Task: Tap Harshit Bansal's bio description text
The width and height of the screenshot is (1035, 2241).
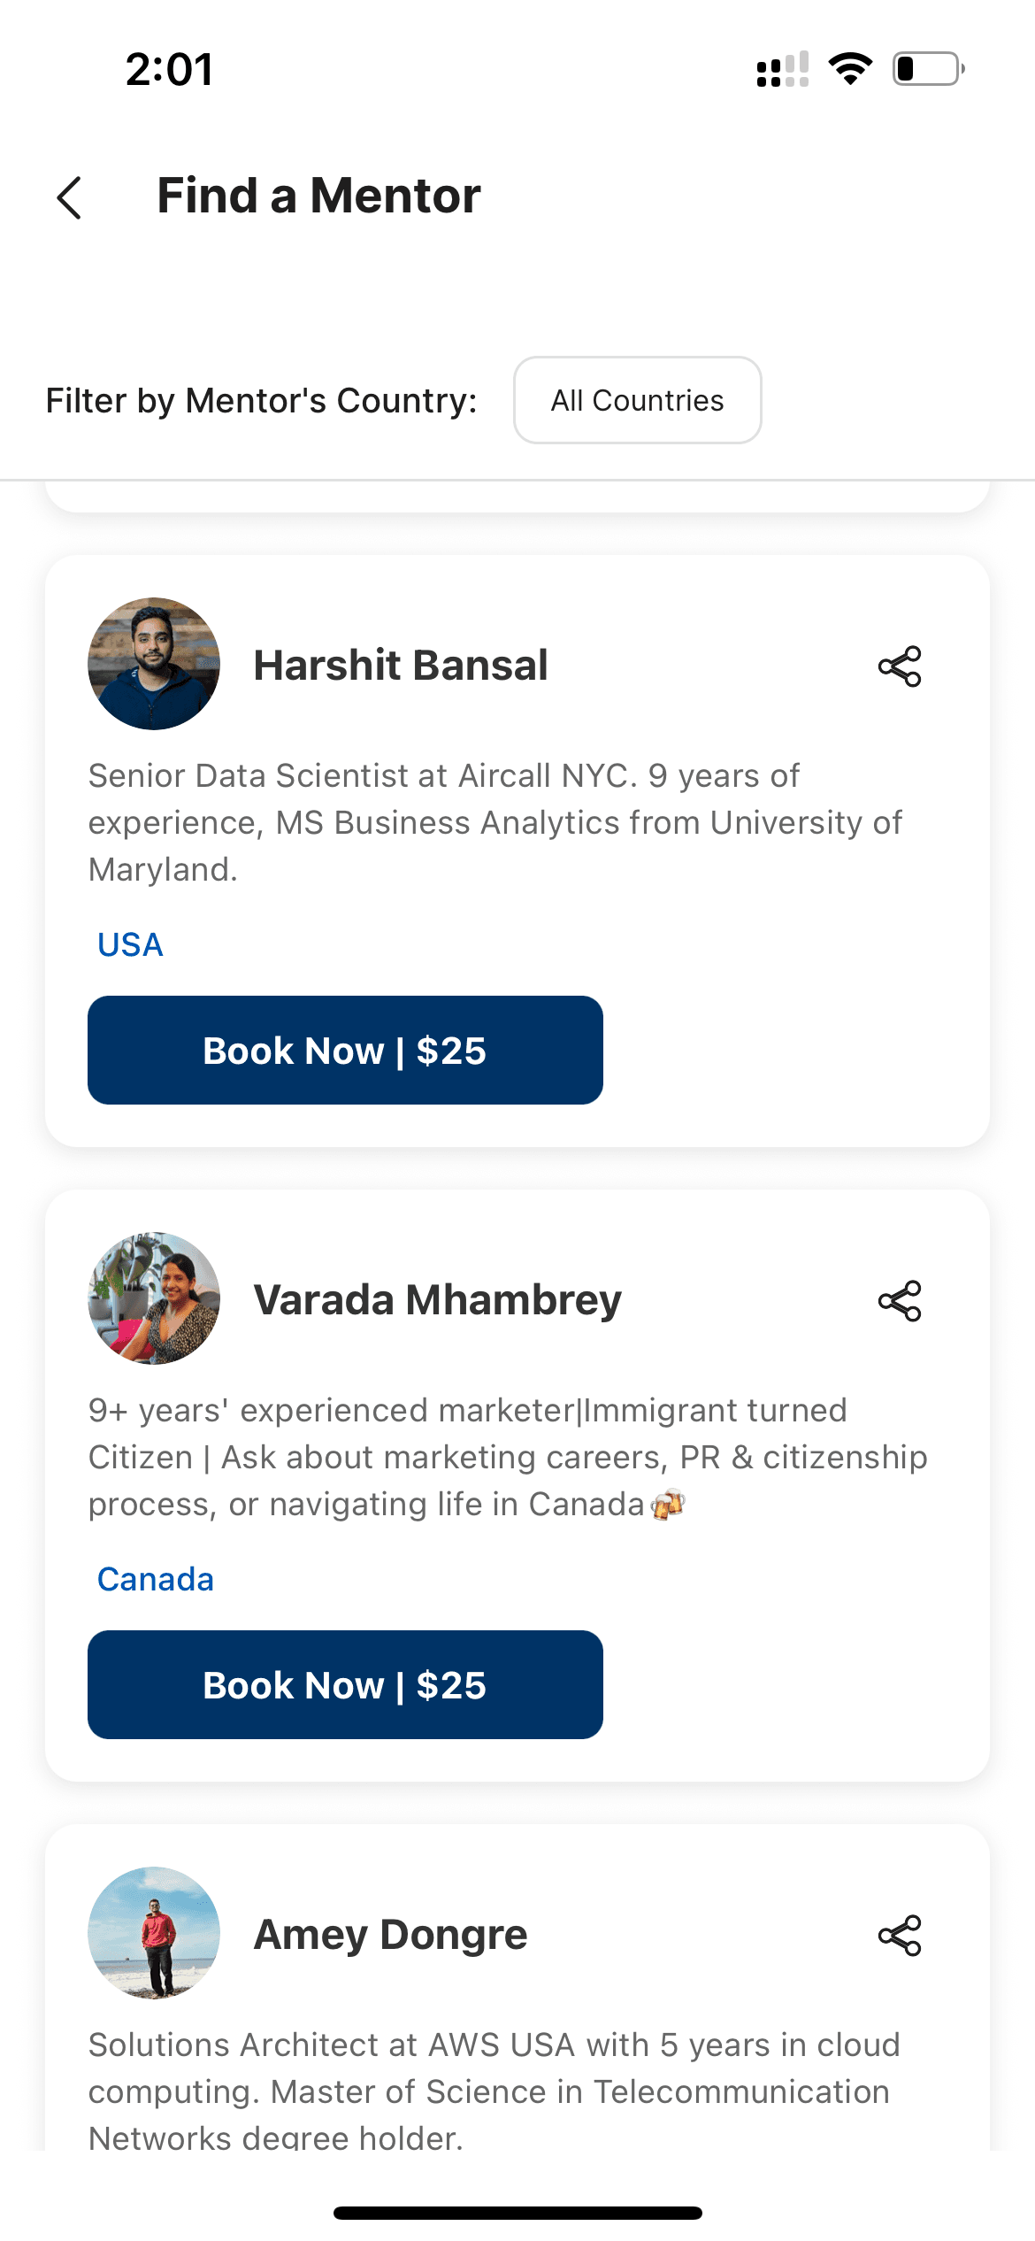Action: (495, 822)
